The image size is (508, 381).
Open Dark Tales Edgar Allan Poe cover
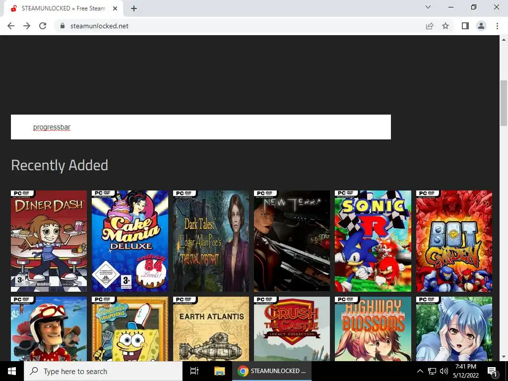[x=211, y=241]
